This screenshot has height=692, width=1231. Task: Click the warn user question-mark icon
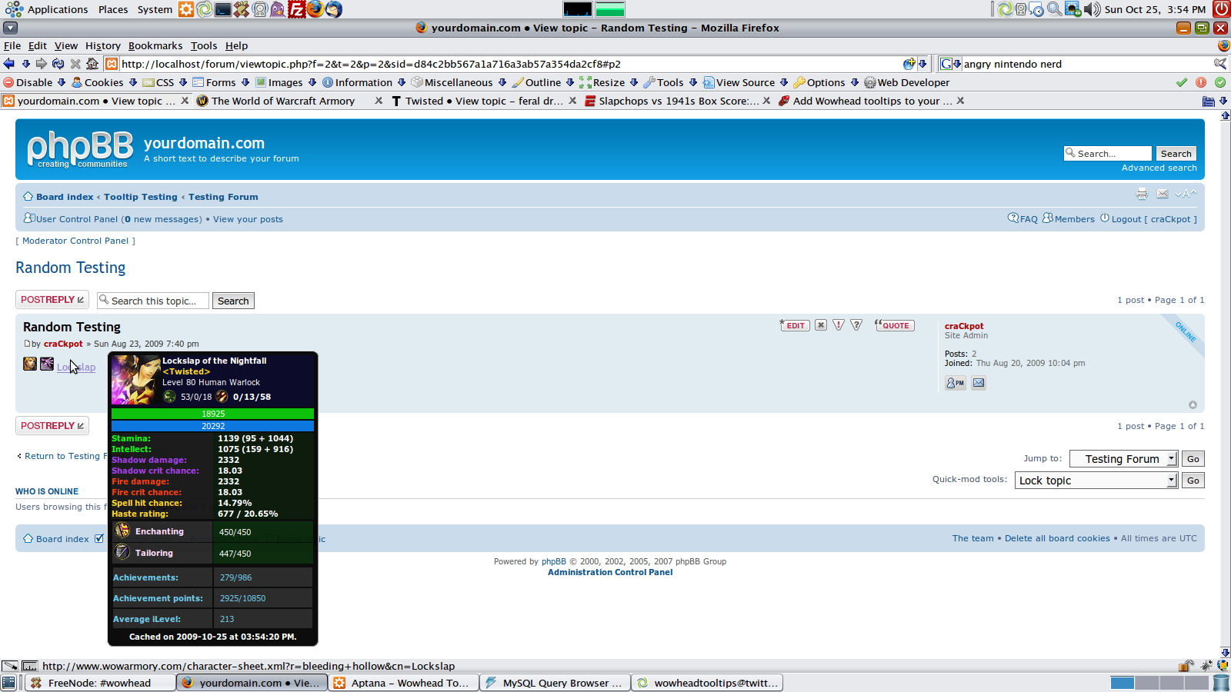tap(856, 325)
